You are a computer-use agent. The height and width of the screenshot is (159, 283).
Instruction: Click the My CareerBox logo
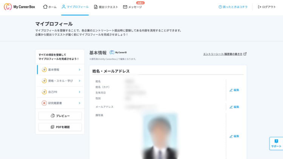coord(19,7)
